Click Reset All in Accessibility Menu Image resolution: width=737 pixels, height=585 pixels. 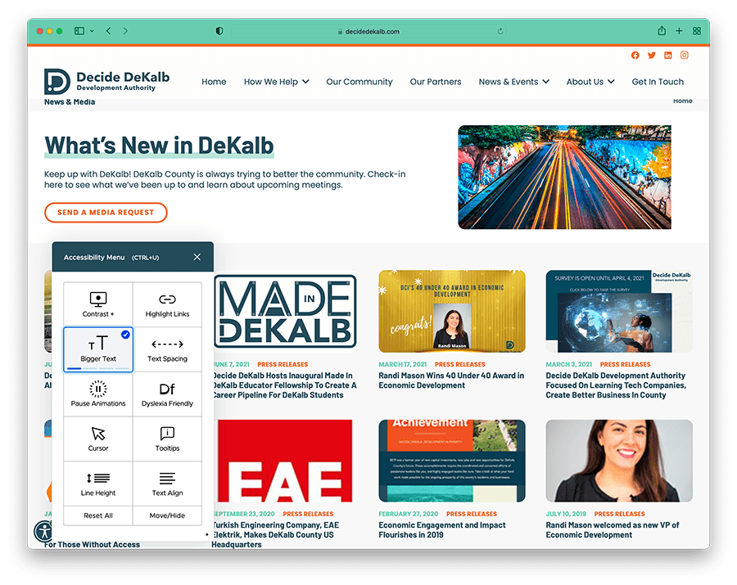(x=98, y=515)
